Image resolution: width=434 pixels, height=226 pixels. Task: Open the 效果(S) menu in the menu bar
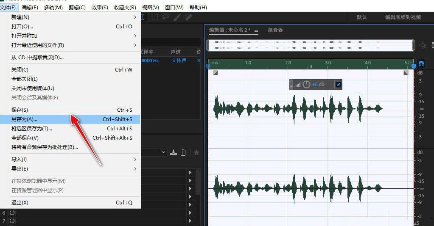[100, 8]
